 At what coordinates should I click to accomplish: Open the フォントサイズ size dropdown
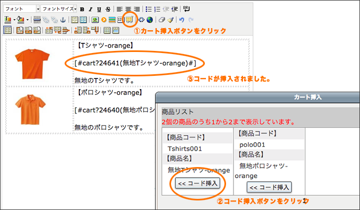click(x=59, y=9)
